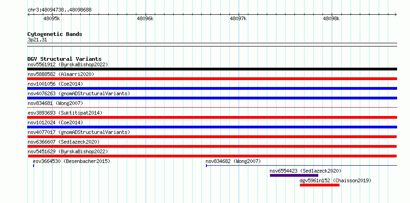Click the chr3:48094738..48098688 coordinate label
Screen dimensions: 410x203
click(x=59, y=10)
